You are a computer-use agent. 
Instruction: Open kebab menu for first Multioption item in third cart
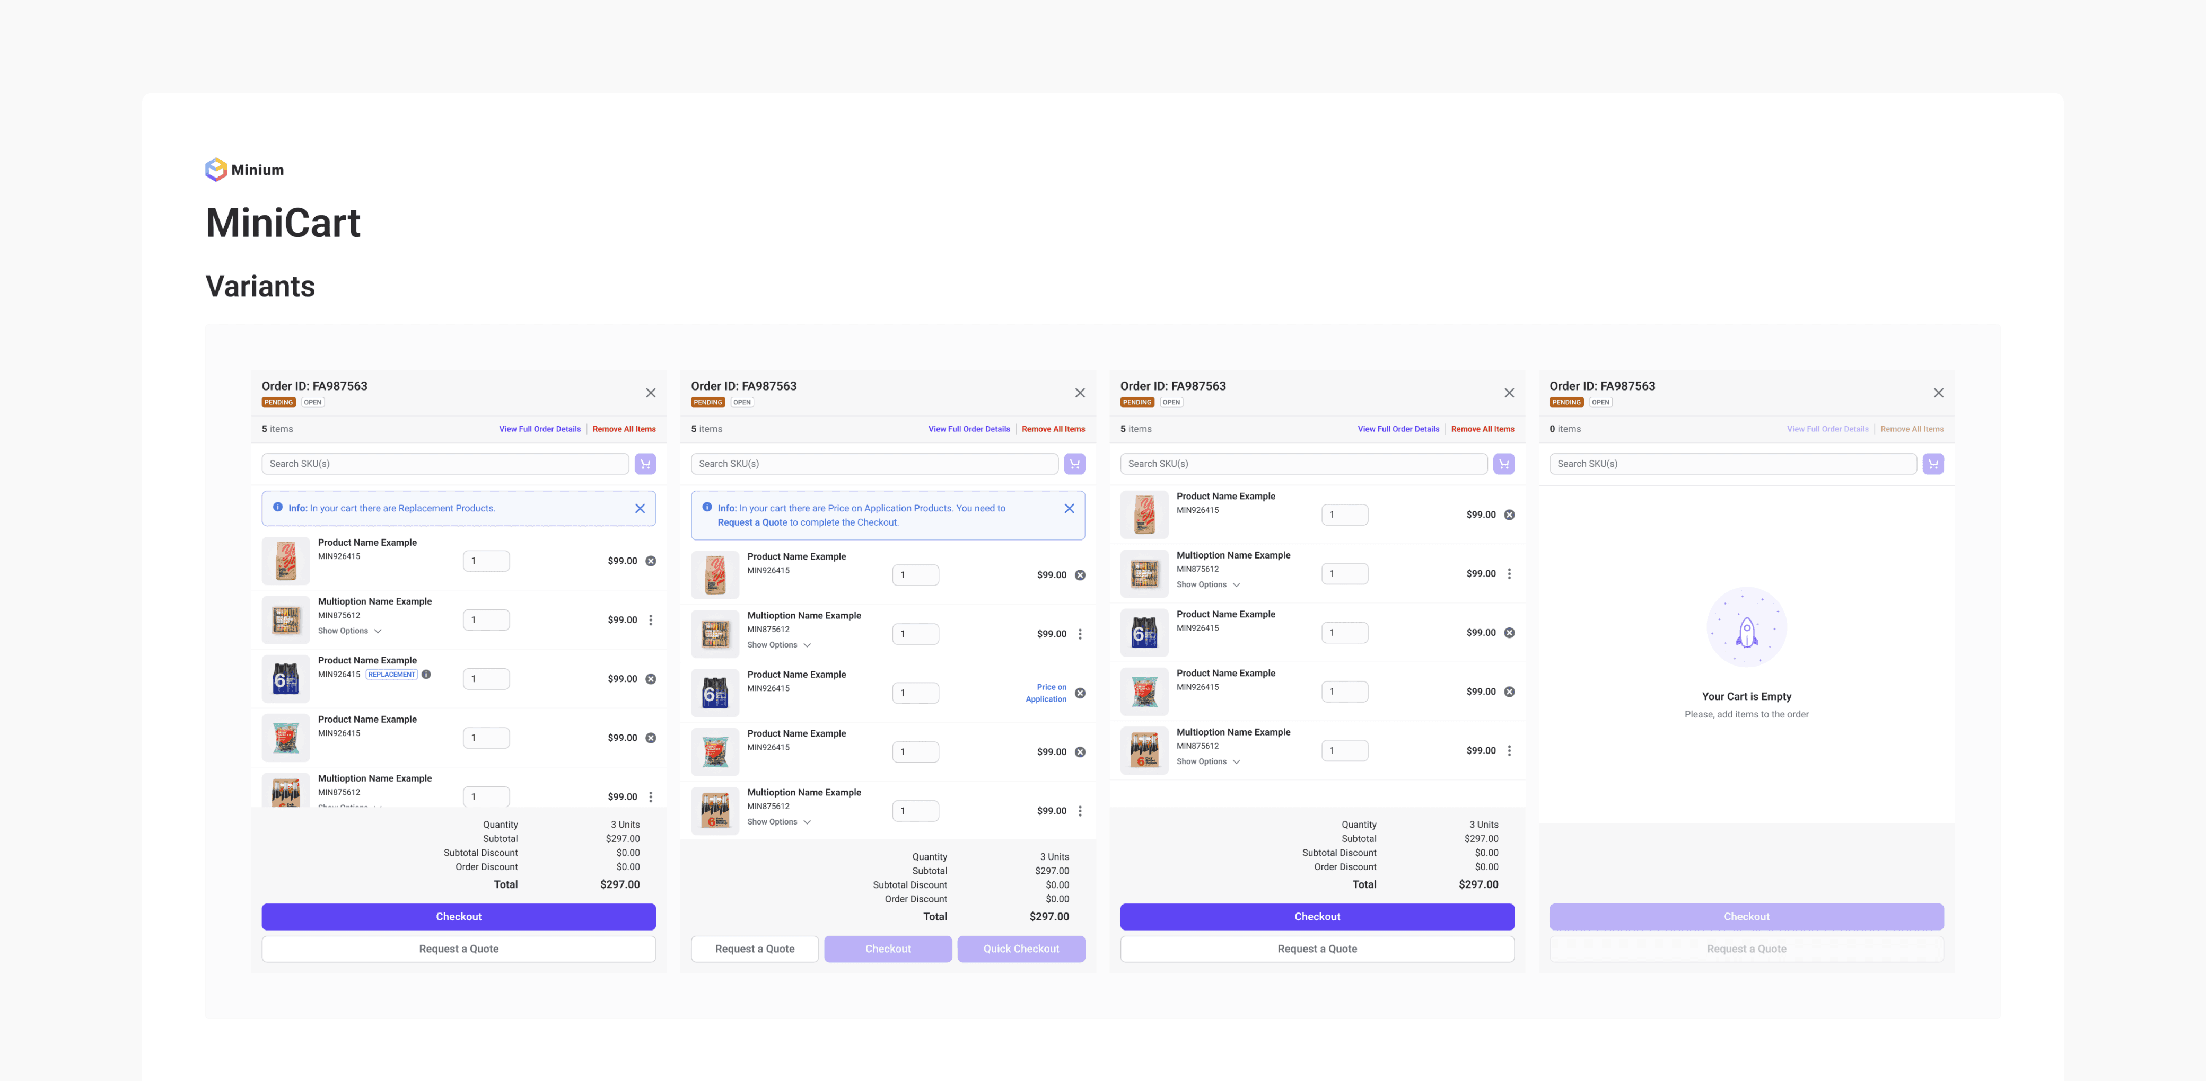tap(1509, 574)
